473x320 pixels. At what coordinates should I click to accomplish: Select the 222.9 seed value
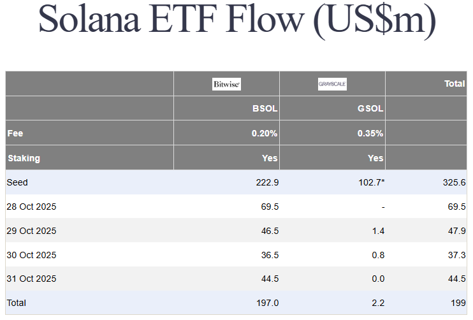267,182
